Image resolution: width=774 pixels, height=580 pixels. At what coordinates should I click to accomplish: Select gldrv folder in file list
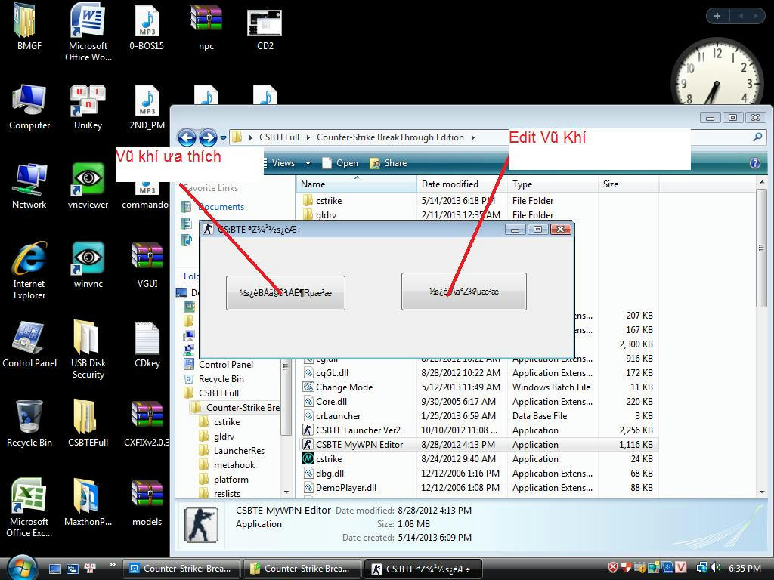tap(326, 215)
